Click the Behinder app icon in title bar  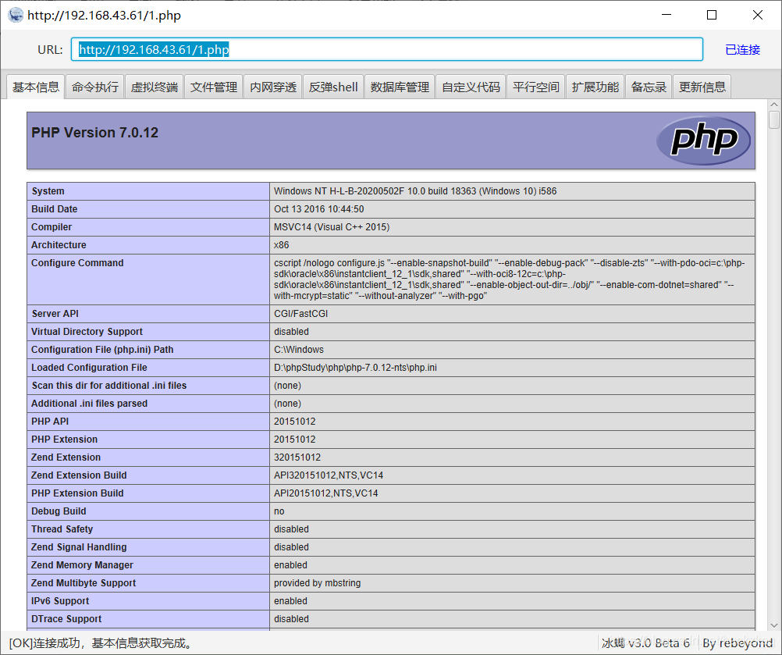pyautogui.click(x=16, y=16)
